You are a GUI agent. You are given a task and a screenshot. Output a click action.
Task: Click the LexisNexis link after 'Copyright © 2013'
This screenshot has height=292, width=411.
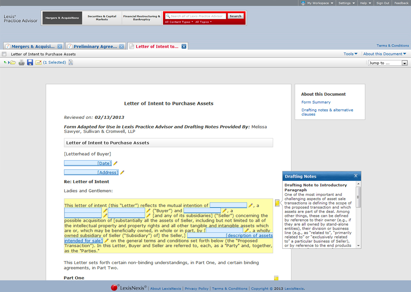pos(294,288)
